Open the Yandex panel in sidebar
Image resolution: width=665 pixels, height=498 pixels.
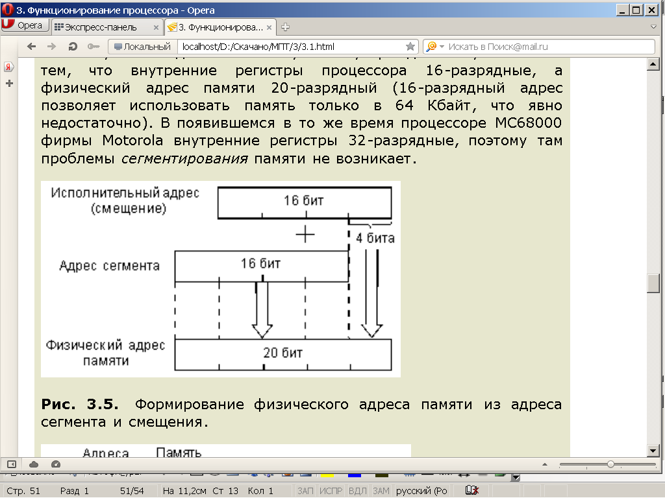(x=9, y=67)
